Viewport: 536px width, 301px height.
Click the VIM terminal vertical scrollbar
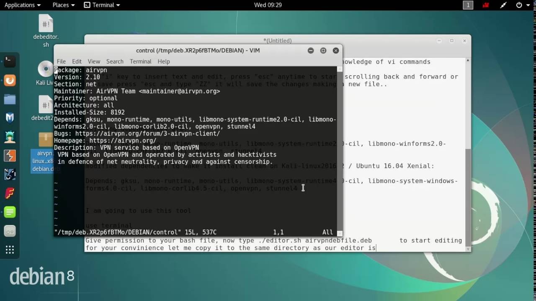tap(340, 150)
